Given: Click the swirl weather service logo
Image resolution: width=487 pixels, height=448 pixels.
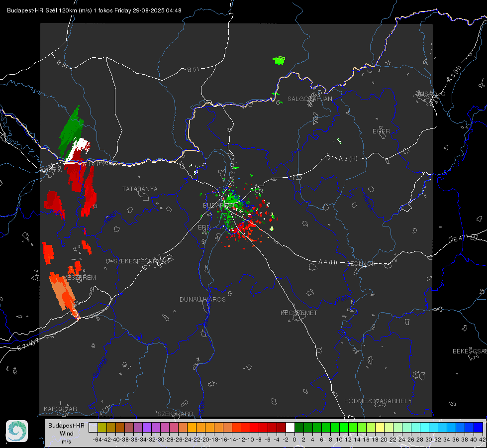Looking at the screenshot, I should tap(17, 431).
